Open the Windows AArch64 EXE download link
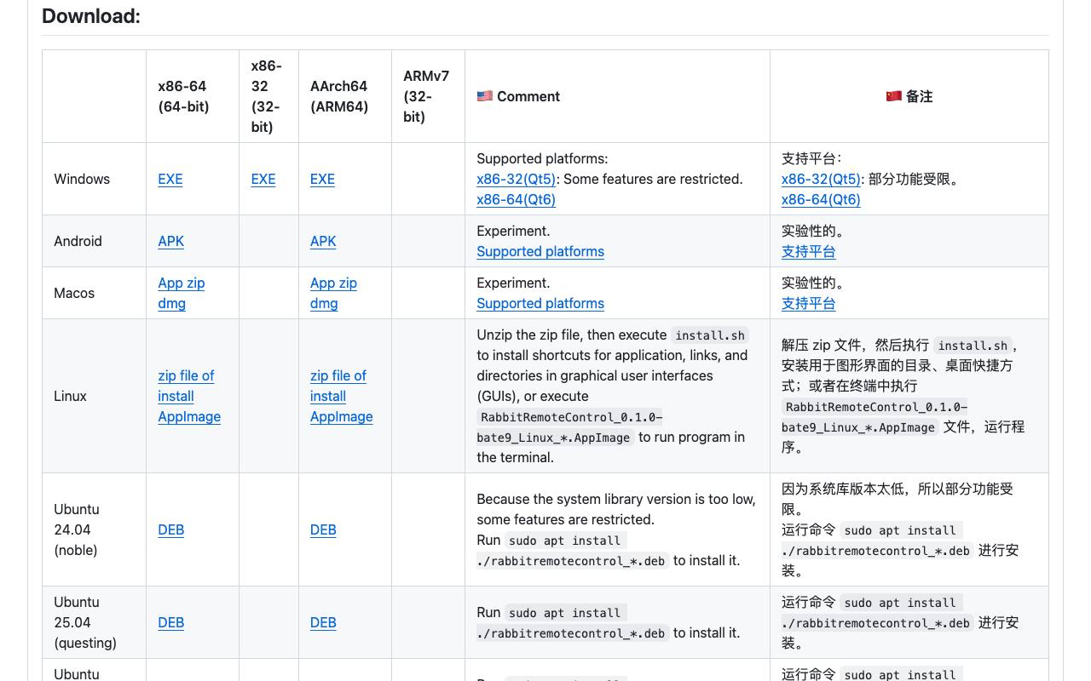The height and width of the screenshot is (681, 1091). [322, 179]
